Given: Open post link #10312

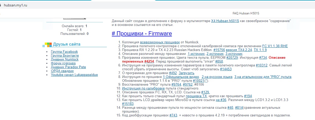Looking at the screenshot, I should 262,65.
